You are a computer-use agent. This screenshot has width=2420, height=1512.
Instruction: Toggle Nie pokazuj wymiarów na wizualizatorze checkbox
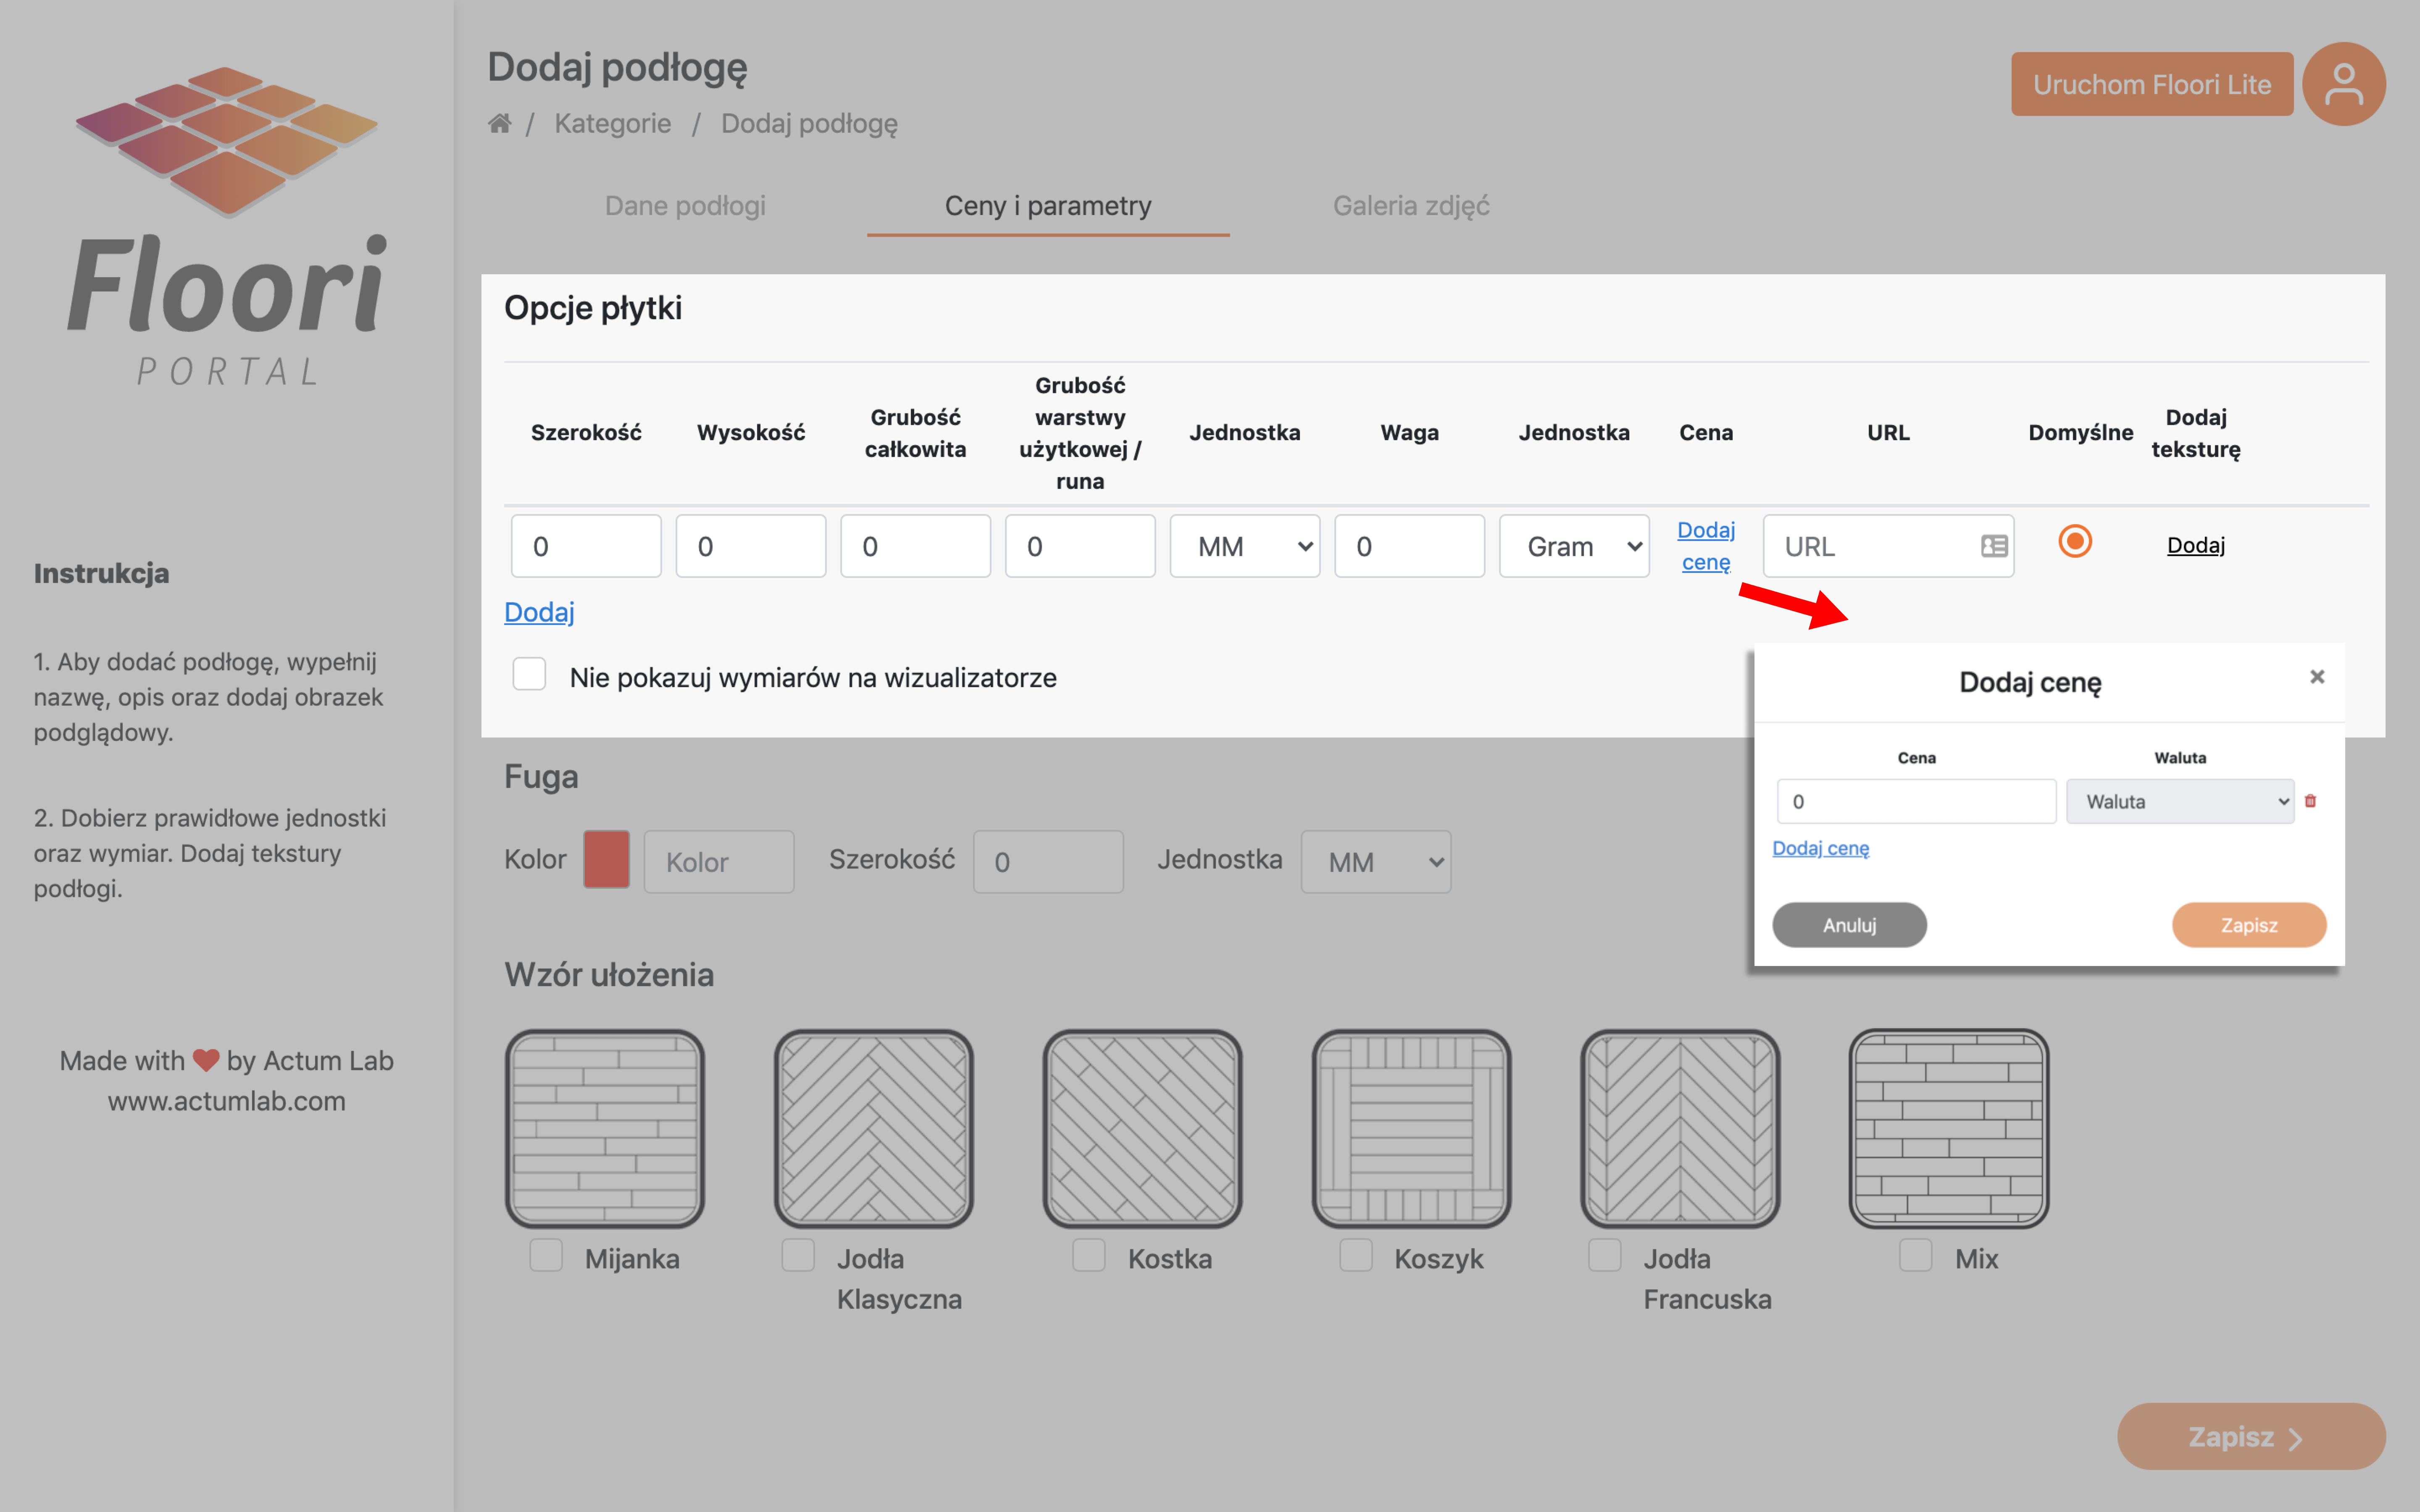529,674
